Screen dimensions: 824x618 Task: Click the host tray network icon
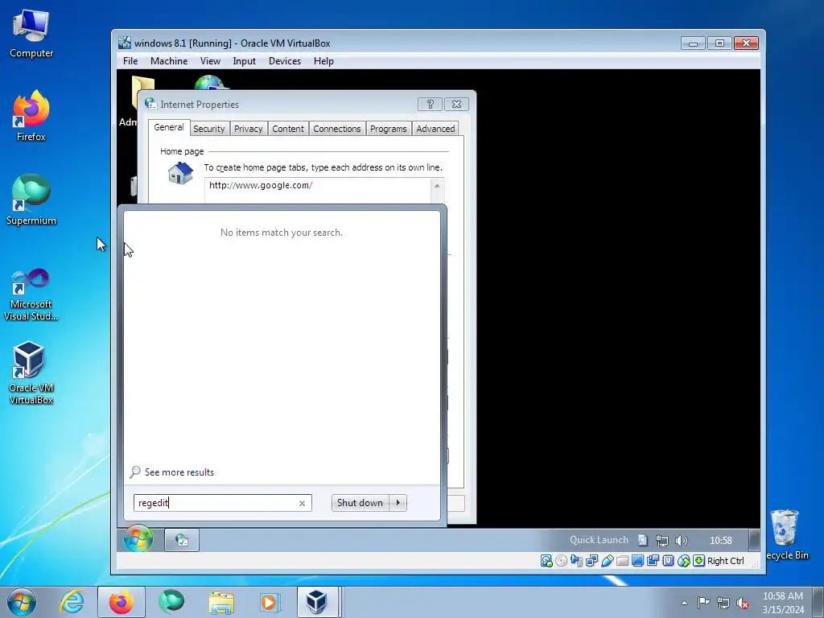click(x=723, y=603)
